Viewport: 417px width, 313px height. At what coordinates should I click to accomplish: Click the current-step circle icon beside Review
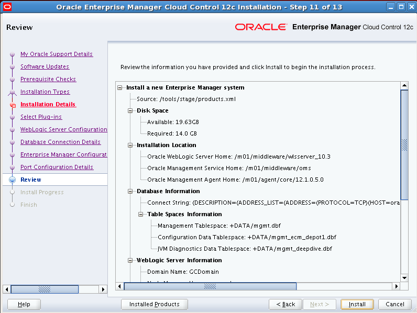[x=12, y=180]
